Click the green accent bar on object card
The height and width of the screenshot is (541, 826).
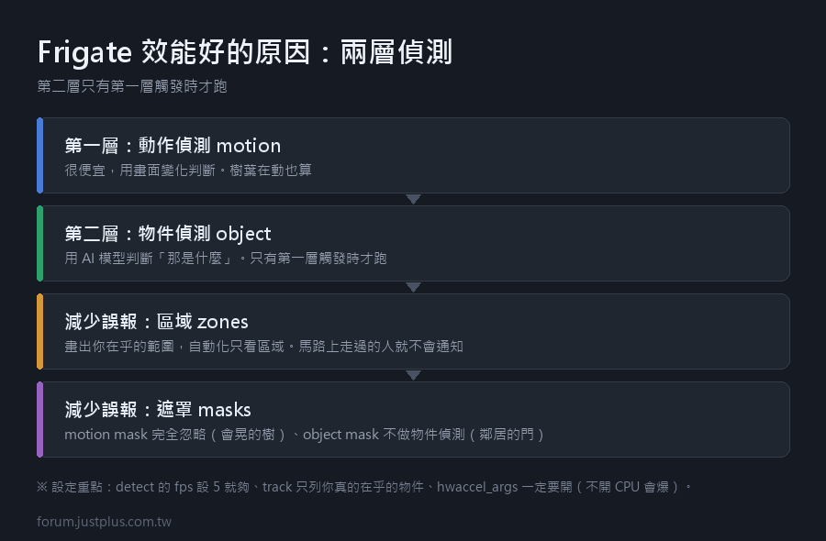pyautogui.click(x=39, y=243)
